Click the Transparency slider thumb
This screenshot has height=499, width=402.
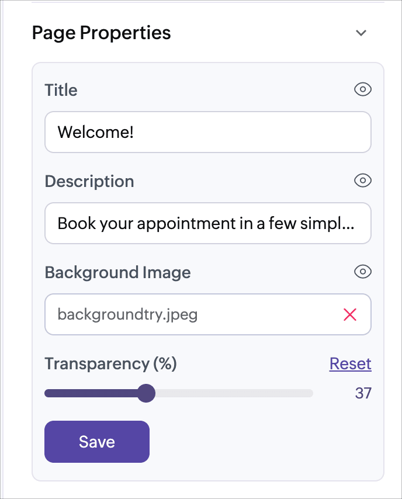(x=146, y=393)
